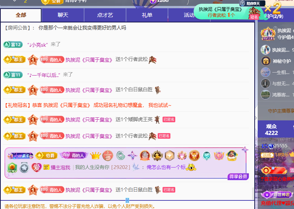Click the 心动赢家 badge
Viewport: 294px width, 209px height.
point(21,156)
